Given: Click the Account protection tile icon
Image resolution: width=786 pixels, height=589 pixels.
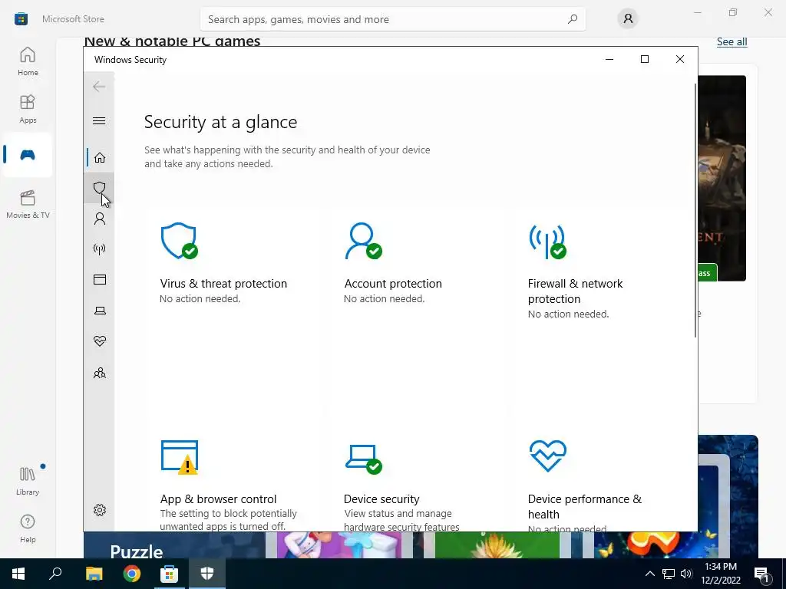Looking at the screenshot, I should (x=363, y=241).
